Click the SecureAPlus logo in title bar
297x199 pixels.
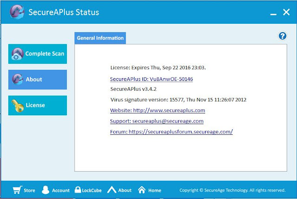click(x=17, y=12)
